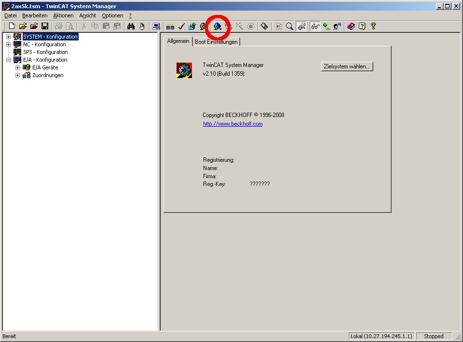Click the scissors cut icon
This screenshot has height=342, width=463.
(x=84, y=26)
